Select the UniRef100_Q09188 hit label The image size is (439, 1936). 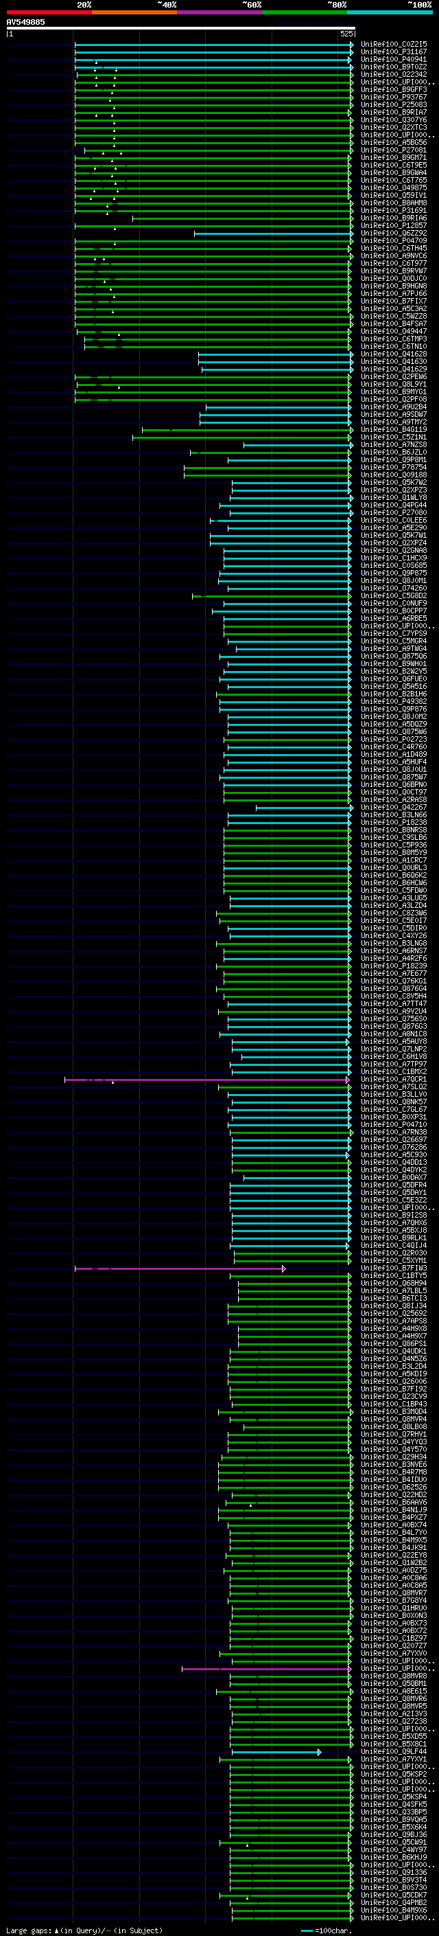pos(394,475)
